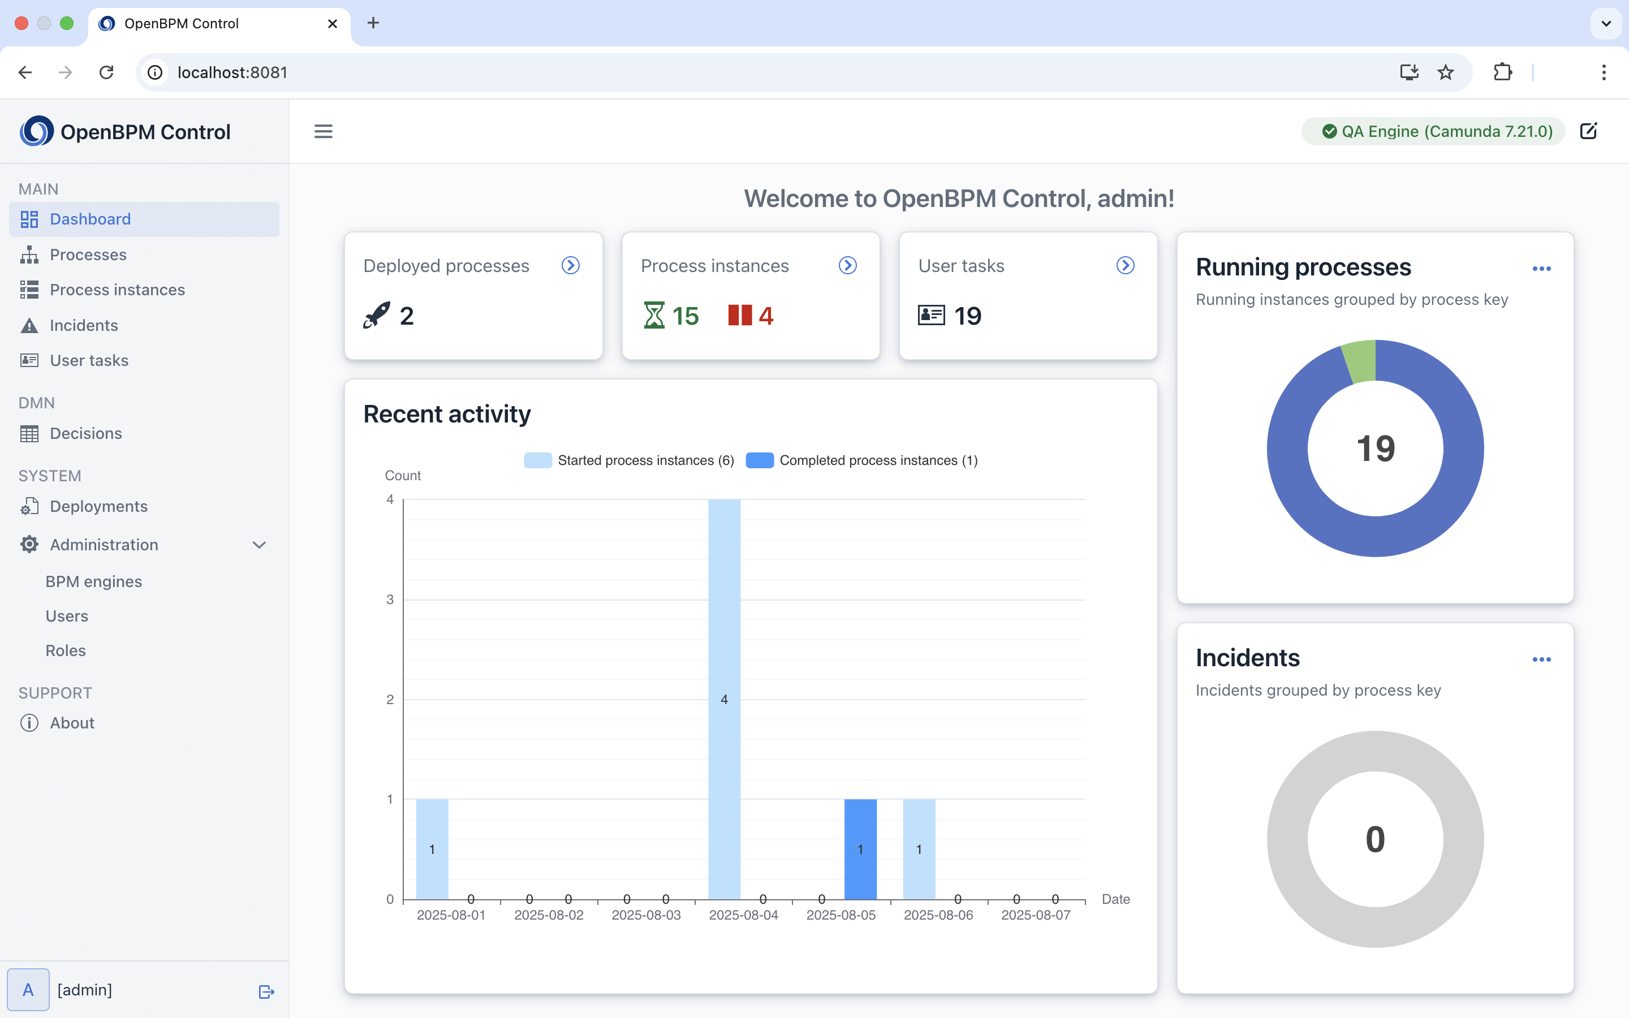
Task: Click the 2025-08-04 started bar of 4
Action: coord(725,699)
